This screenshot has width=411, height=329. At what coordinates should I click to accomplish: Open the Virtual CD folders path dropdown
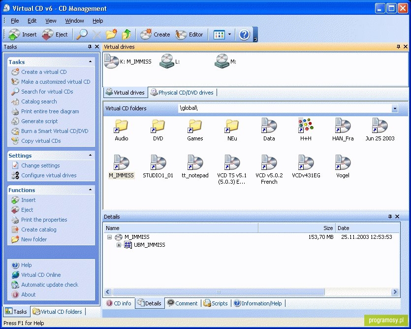pyautogui.click(x=394, y=108)
